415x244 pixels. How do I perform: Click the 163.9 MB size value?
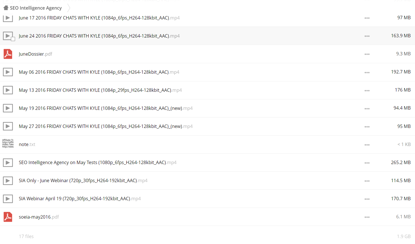pos(401,36)
